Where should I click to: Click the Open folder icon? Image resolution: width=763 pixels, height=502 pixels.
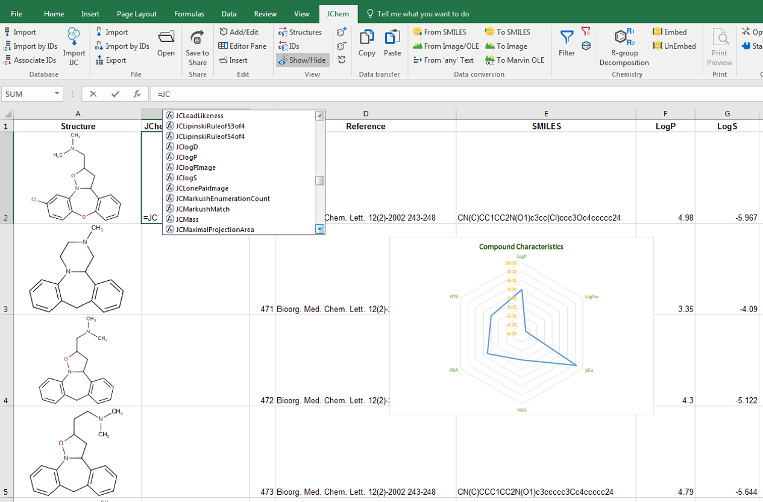(166, 38)
